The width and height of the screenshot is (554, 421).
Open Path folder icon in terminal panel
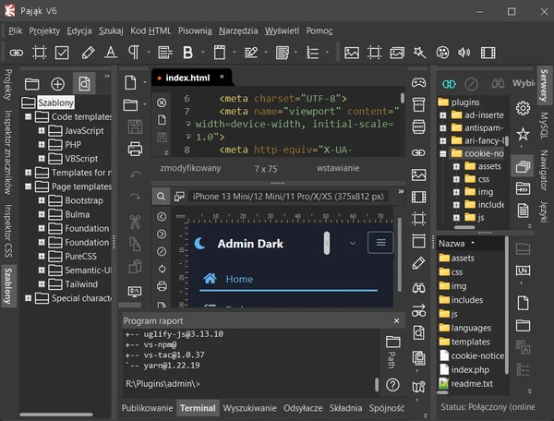392,342
